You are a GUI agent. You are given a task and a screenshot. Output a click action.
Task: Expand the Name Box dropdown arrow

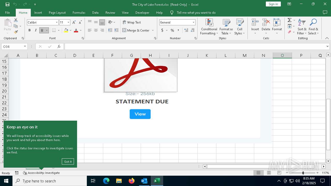pos(25,47)
